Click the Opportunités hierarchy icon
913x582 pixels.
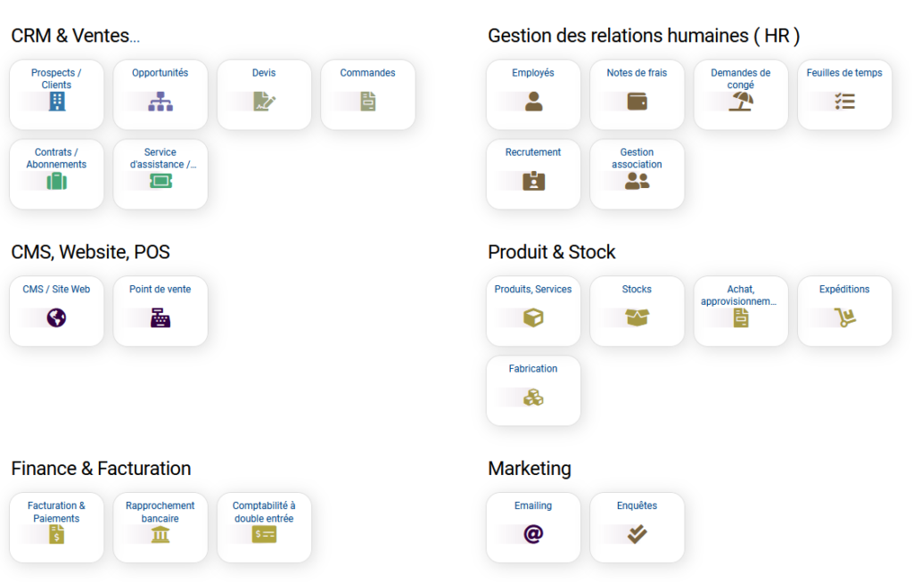pyautogui.click(x=160, y=102)
